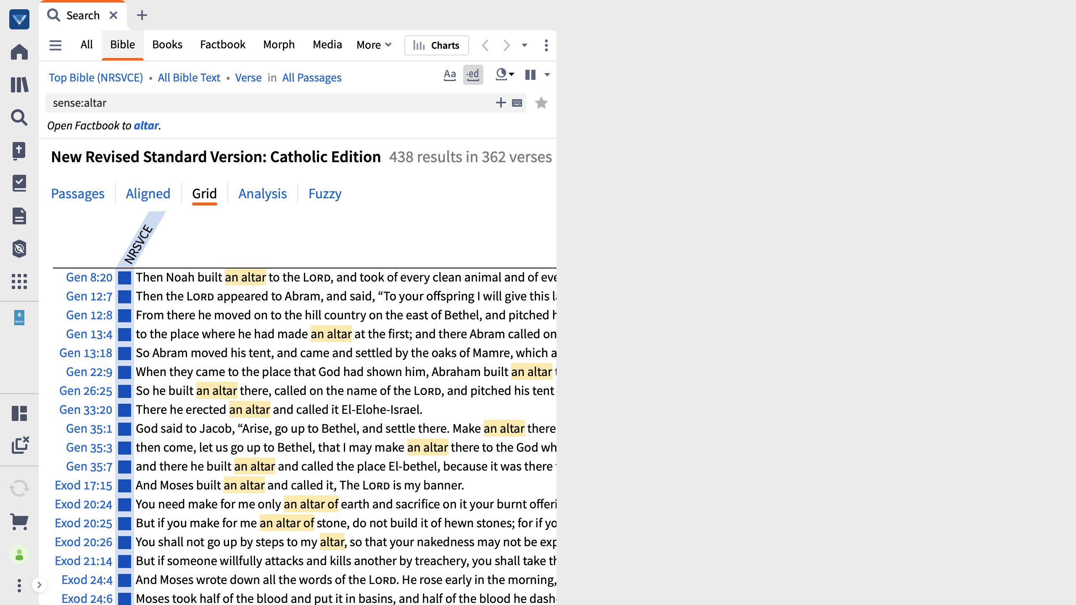Viewport: 1076px width, 605px height.
Task: Switch to Fuzzy results view
Action: click(325, 194)
